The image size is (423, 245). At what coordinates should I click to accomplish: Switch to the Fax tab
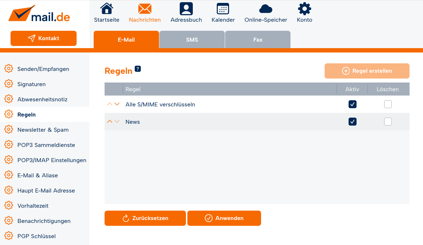(258, 40)
